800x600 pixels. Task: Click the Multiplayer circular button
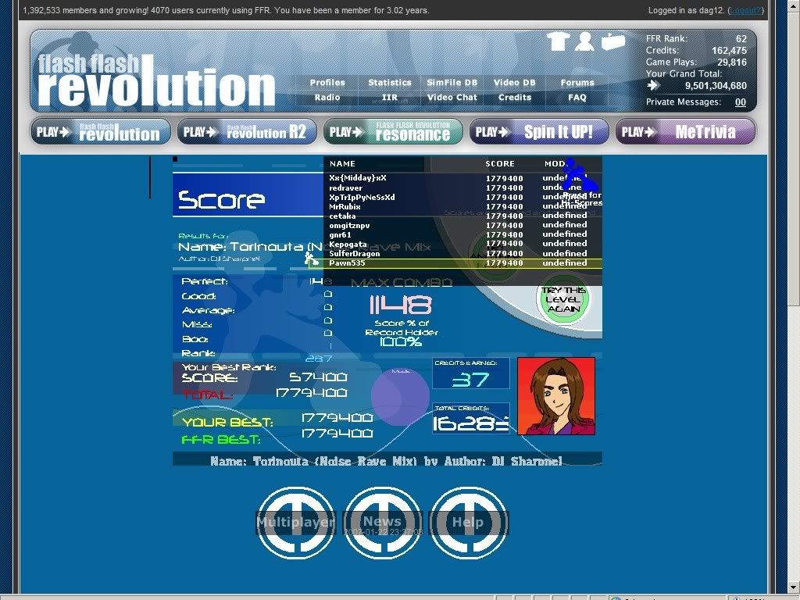pos(296,523)
